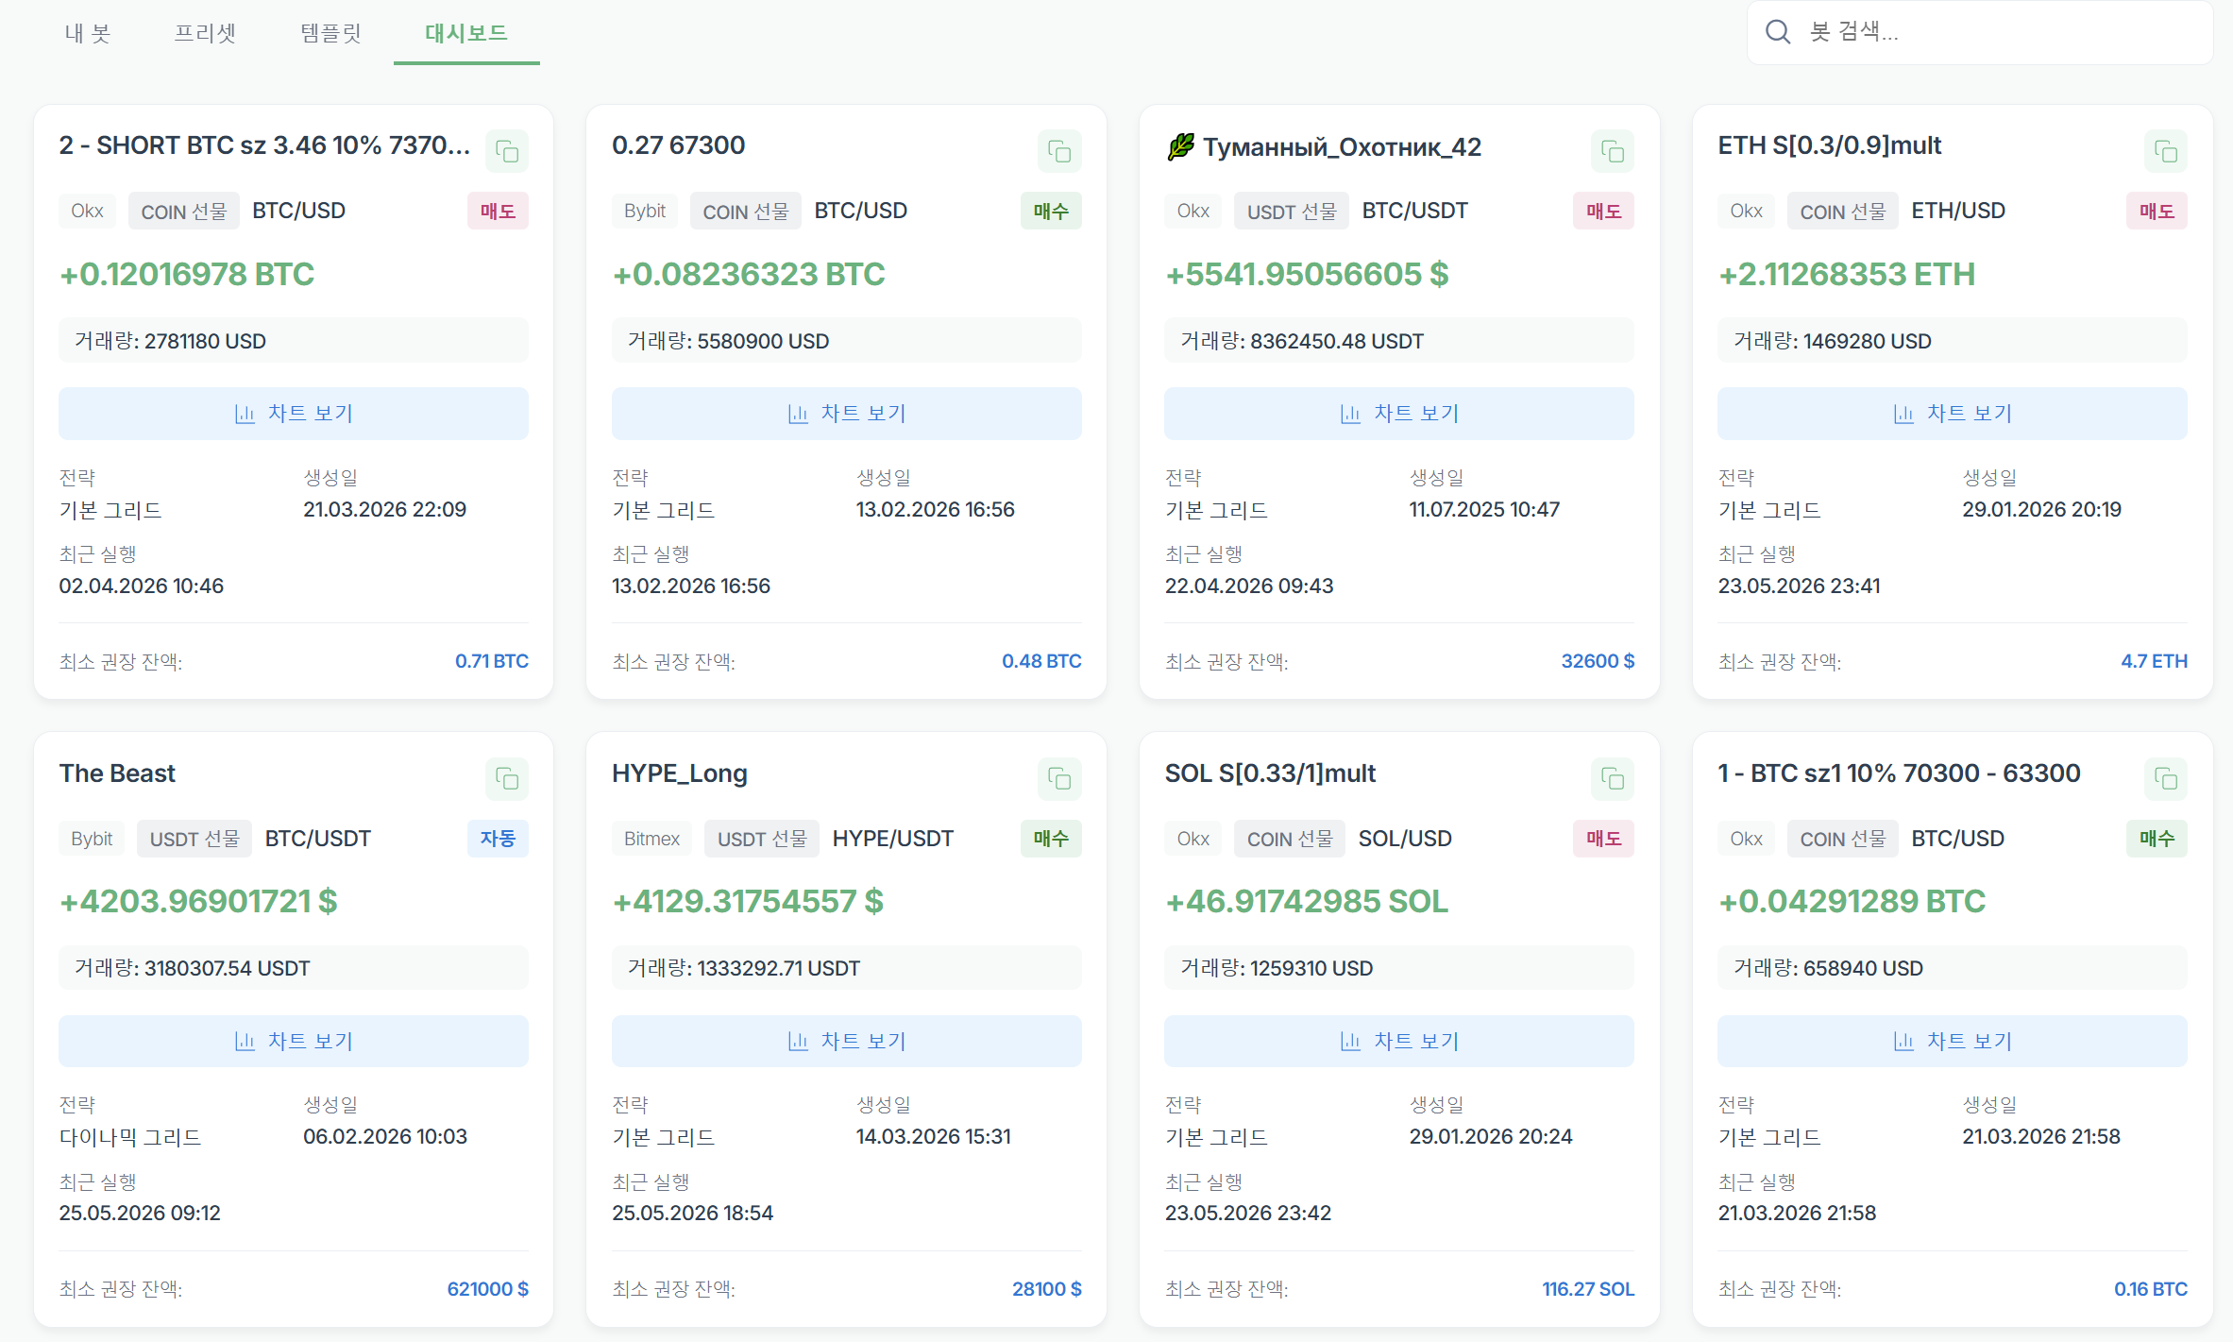Copy The Beast bot card
The image size is (2233, 1342).
tap(507, 779)
